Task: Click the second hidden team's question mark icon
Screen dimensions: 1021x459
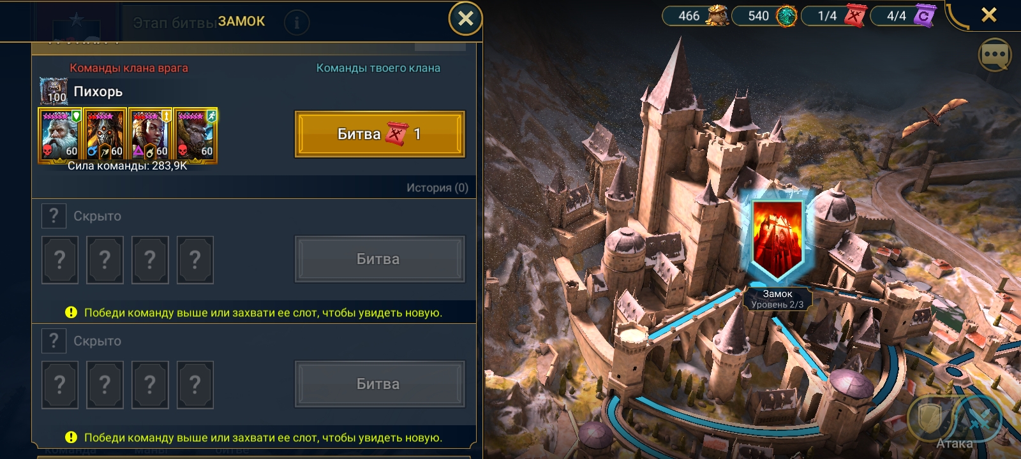Action: (54, 341)
